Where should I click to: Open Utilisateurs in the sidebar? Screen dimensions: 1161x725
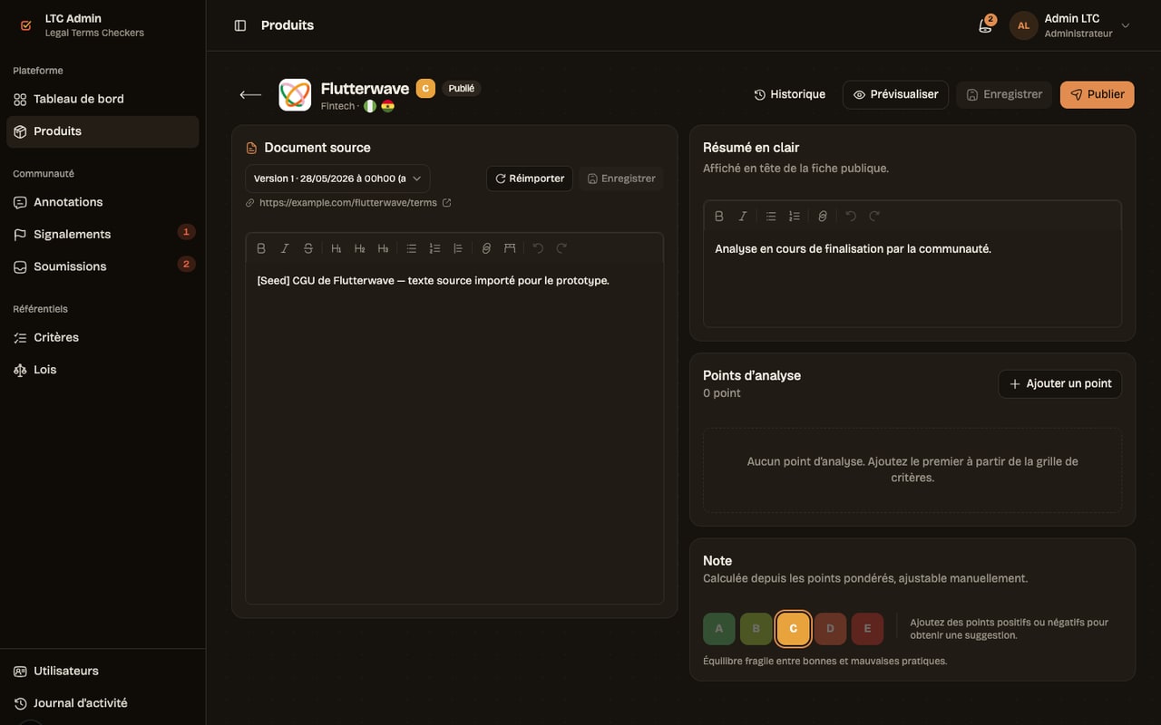(102, 671)
